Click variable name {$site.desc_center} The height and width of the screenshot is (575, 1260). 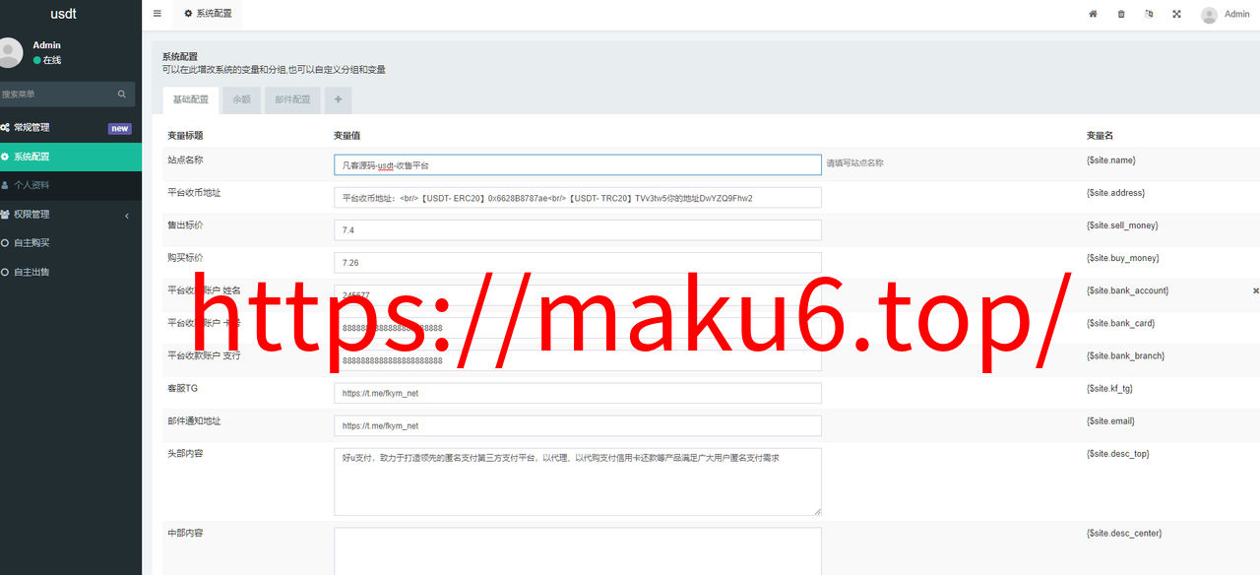(x=1124, y=534)
